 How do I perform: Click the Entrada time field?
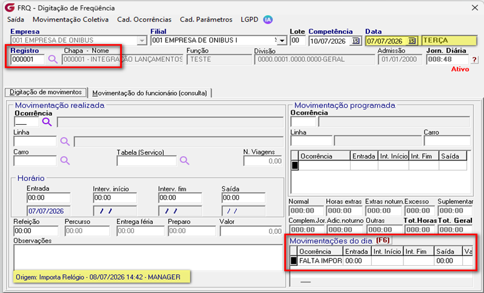tap(49, 197)
